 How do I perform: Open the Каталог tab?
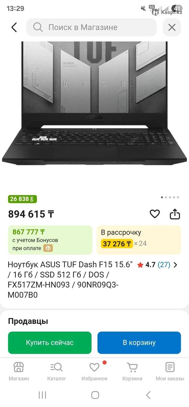pyautogui.click(x=56, y=371)
